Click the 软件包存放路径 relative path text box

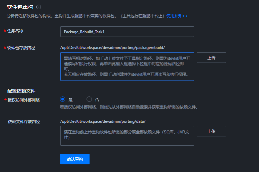(127, 67)
